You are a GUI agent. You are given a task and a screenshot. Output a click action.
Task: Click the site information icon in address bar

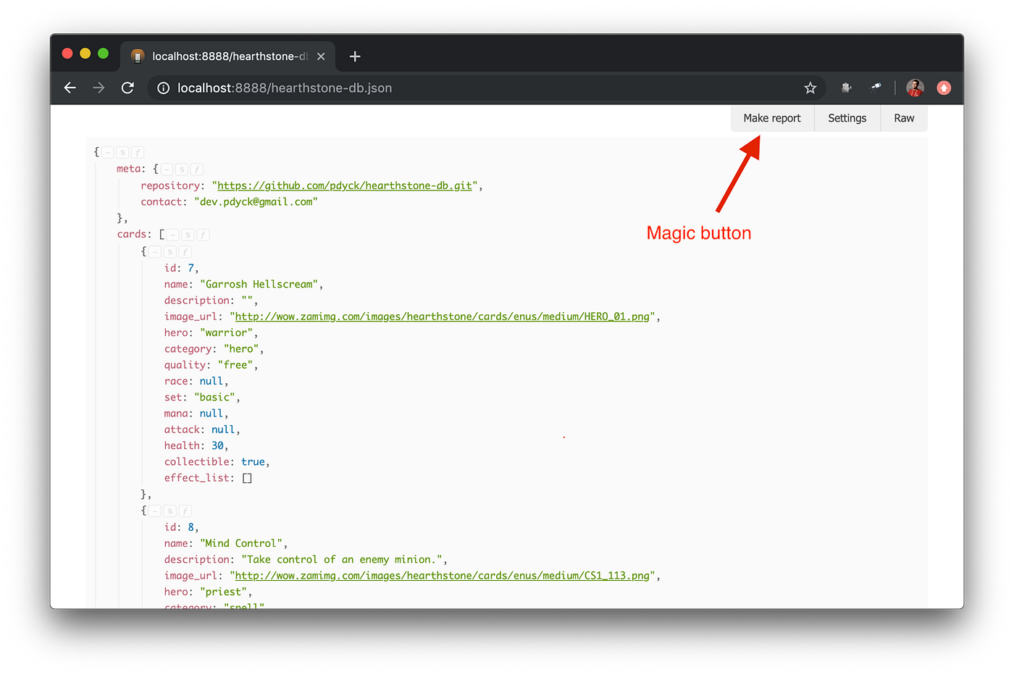(164, 88)
